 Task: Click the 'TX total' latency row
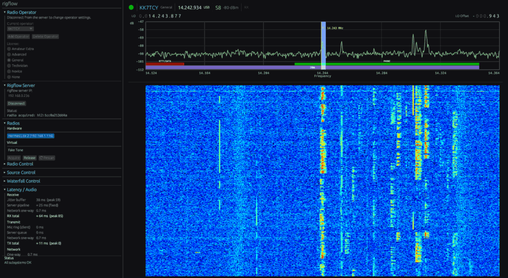point(34,243)
